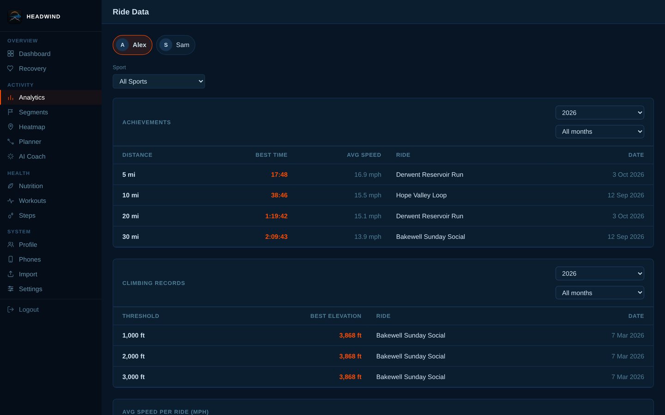The image size is (665, 415).
Task: Open the Workouts pulse icon
Action: [11, 201]
